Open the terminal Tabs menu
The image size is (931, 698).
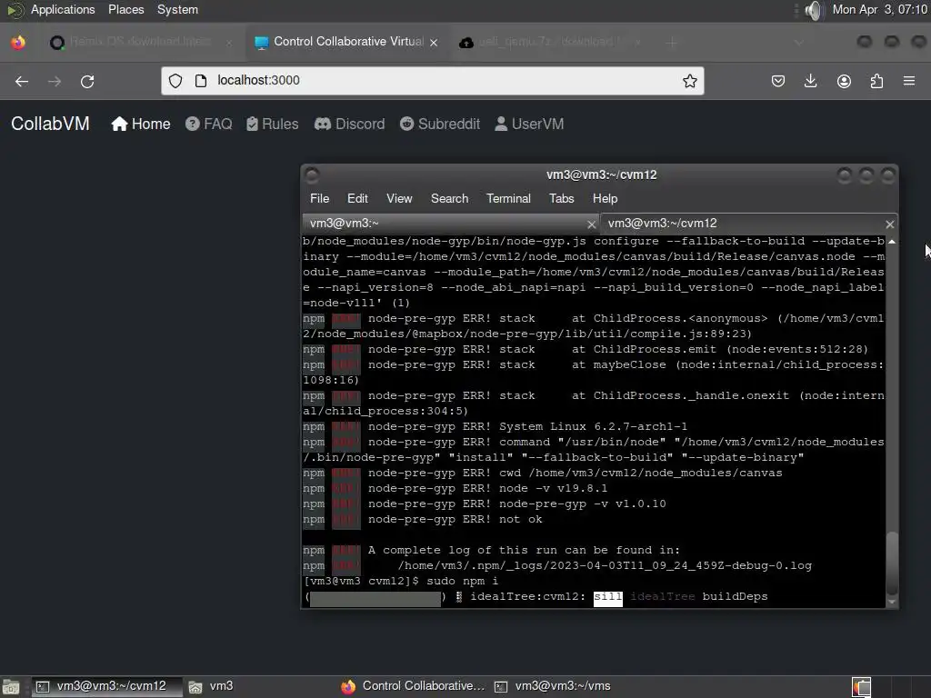tap(561, 198)
